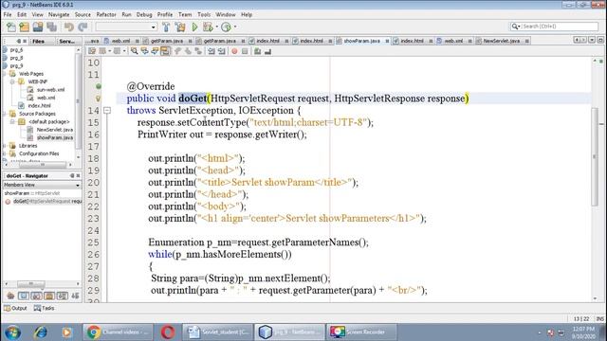Click Clean and Build Project icon
The image size is (607, 341).
tap(180, 27)
